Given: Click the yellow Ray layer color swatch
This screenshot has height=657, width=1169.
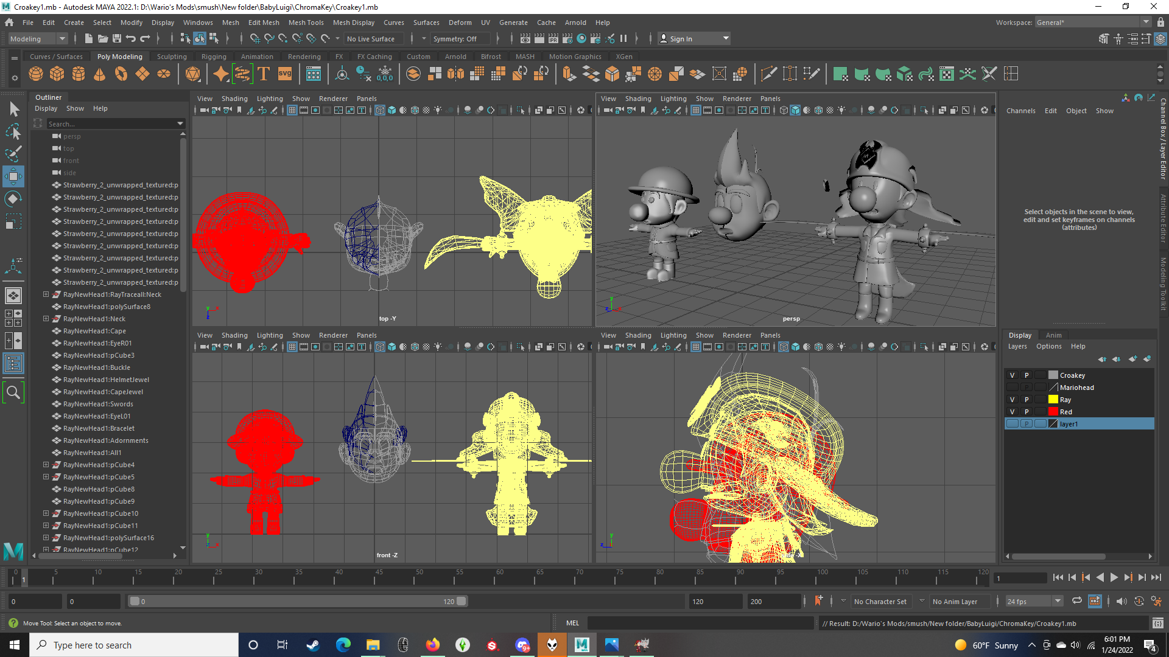Looking at the screenshot, I should tap(1053, 400).
